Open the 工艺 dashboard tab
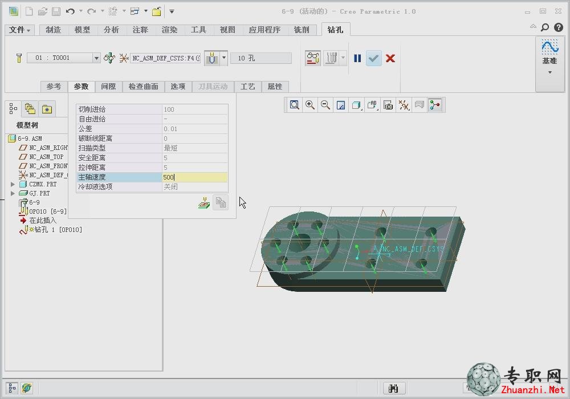The height and width of the screenshot is (399, 570). (247, 87)
